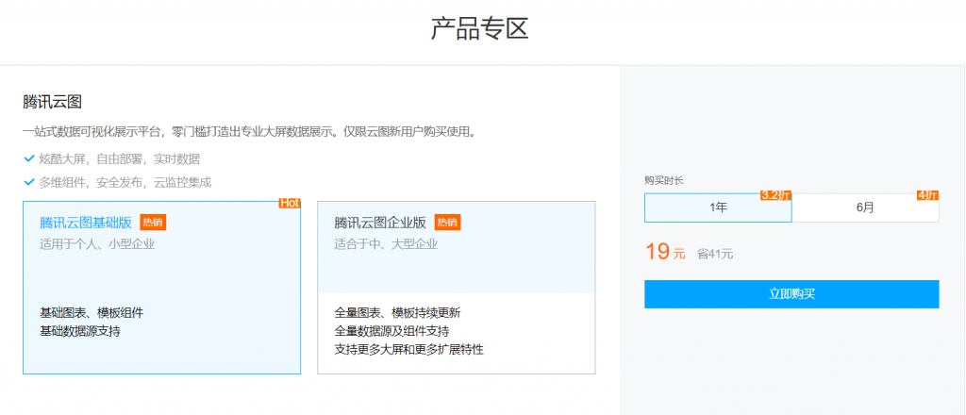This screenshot has width=966, height=415.
Task: Click 适合于中、大型企业 text
Action: tap(386, 244)
